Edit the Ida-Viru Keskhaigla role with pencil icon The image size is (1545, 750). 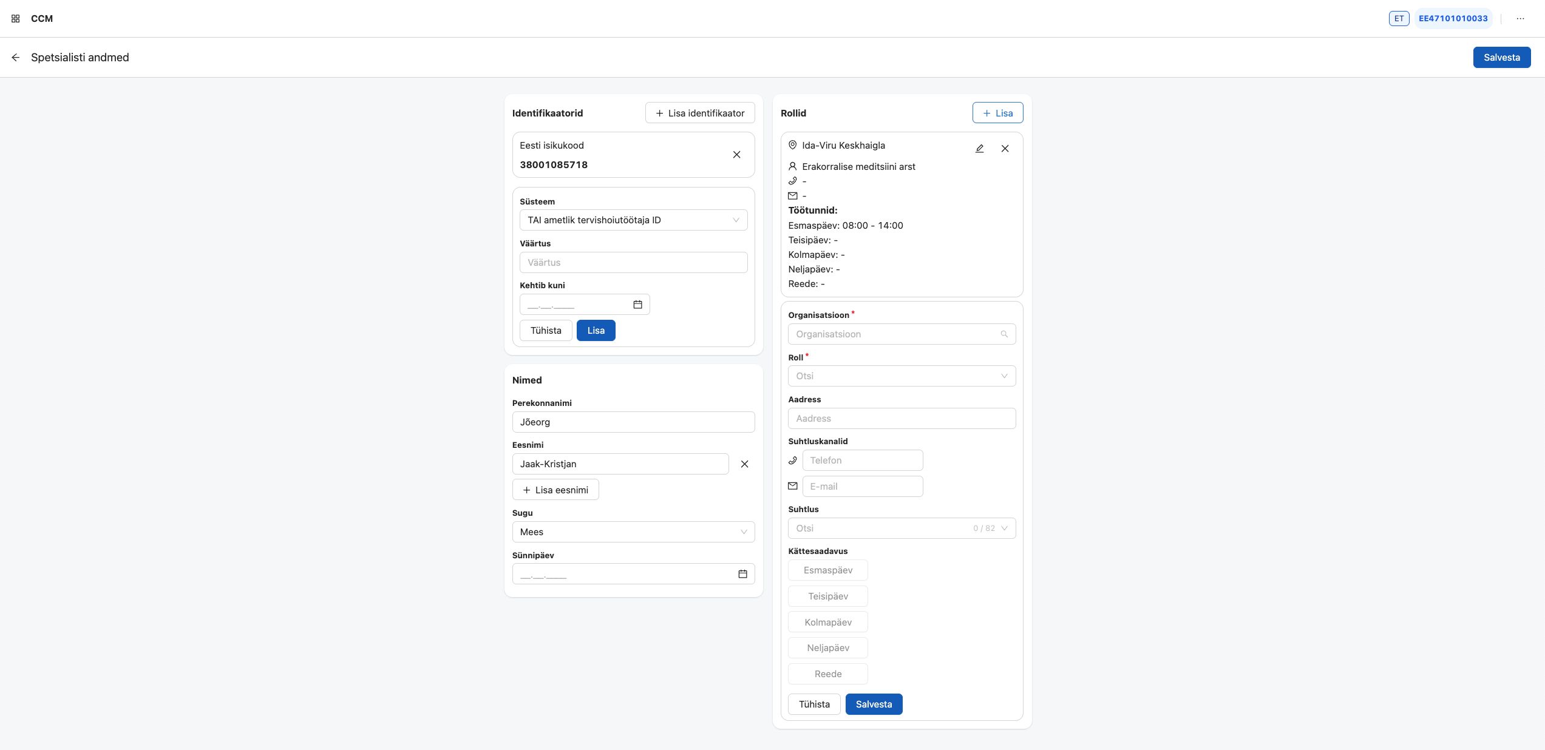coord(980,148)
